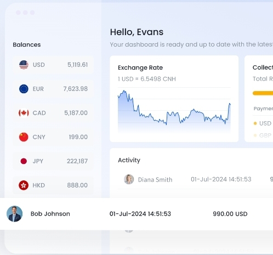273x255 pixels.
Task: Click the HKD currency code label
Action: [39, 185]
